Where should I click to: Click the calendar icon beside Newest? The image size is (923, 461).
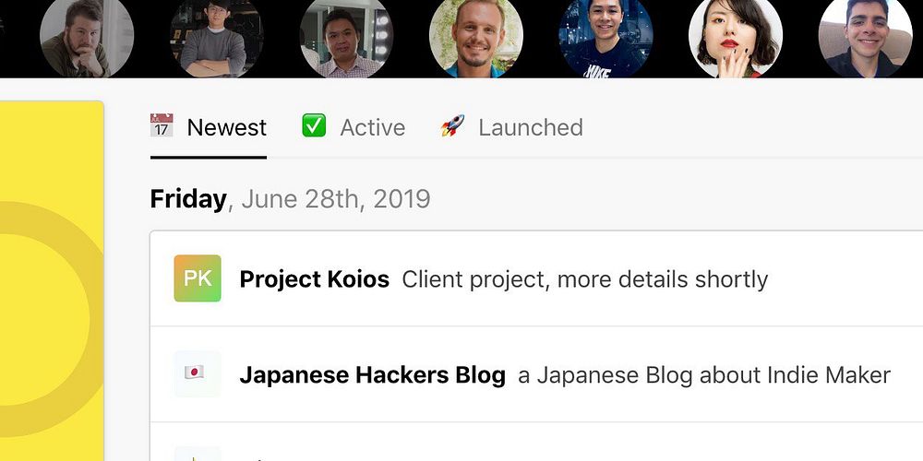pyautogui.click(x=162, y=125)
